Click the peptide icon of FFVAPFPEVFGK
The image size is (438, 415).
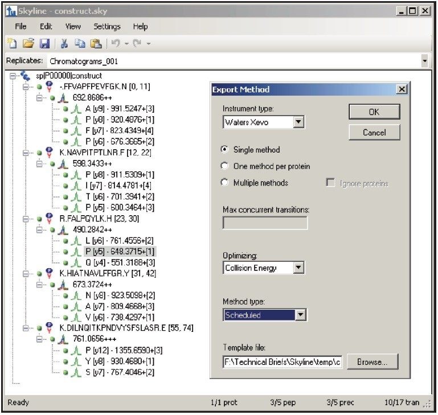[50, 87]
